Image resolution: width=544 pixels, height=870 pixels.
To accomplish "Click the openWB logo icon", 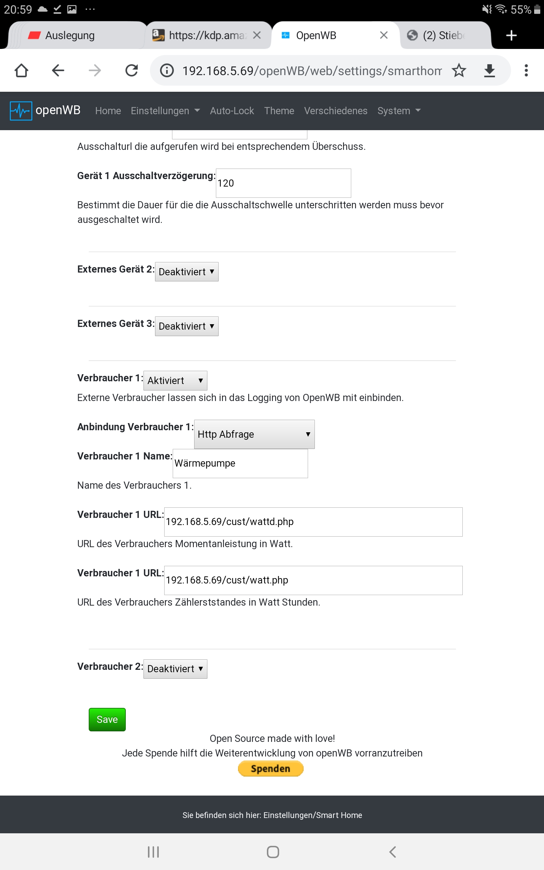I will tap(21, 111).
